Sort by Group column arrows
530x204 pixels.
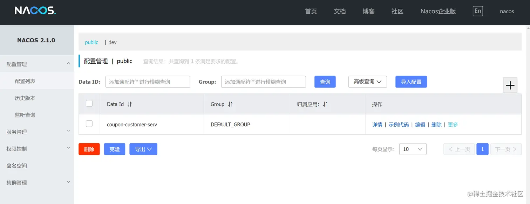point(230,104)
